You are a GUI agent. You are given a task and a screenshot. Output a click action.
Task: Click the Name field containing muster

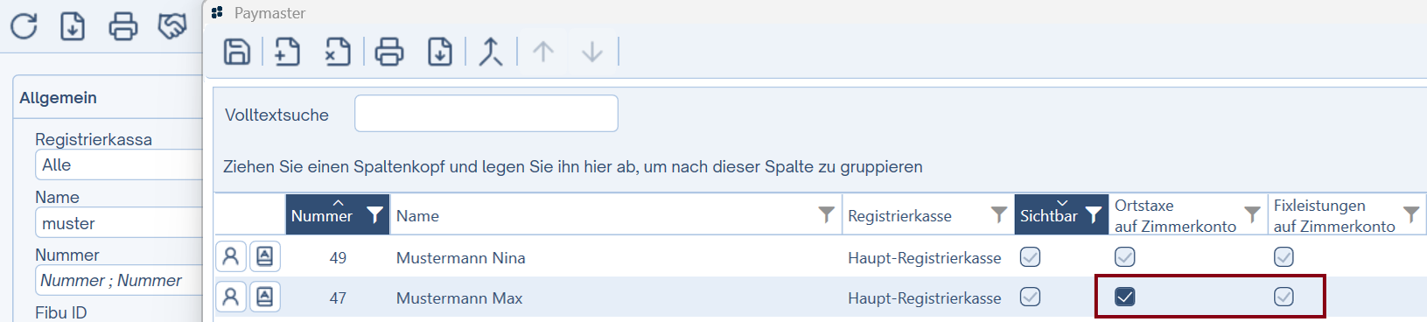(x=119, y=223)
